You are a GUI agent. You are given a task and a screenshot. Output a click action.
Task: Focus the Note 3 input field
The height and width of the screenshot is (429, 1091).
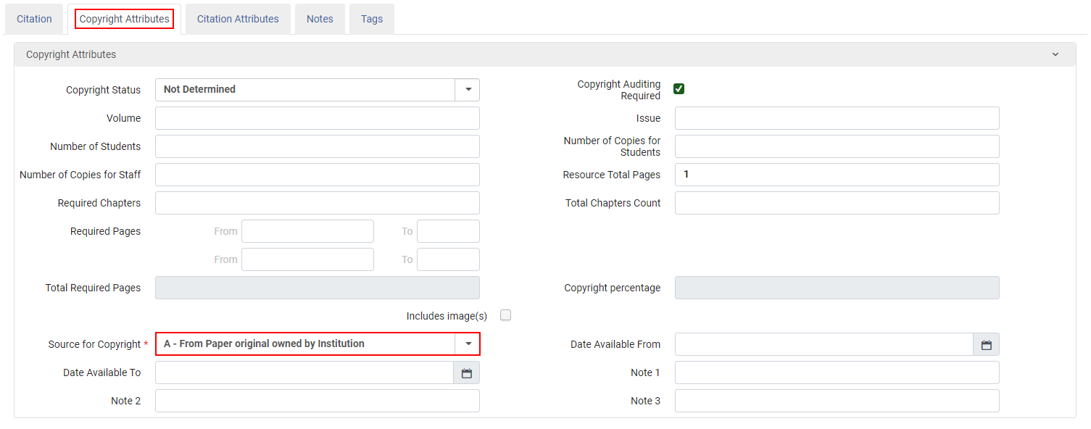coord(837,401)
